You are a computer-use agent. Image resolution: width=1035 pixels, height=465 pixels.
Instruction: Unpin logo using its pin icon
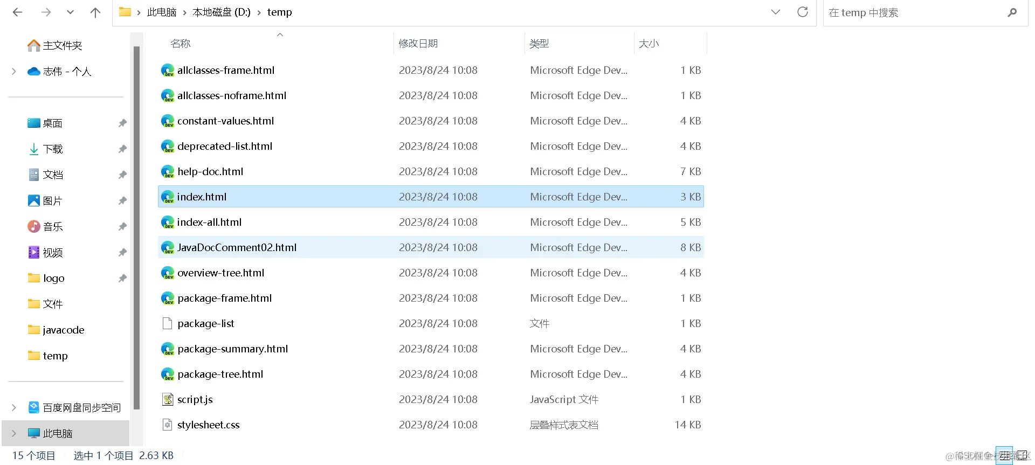[122, 279]
